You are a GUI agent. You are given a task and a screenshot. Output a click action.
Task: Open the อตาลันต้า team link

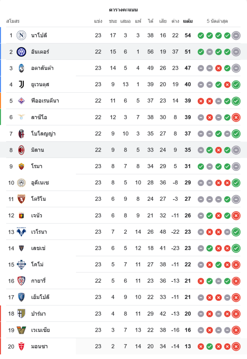42,68
